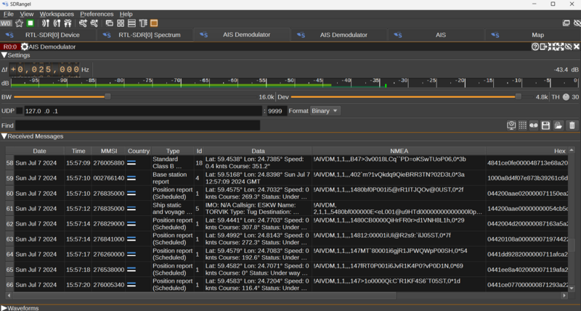Image resolution: width=581 pixels, height=311 pixels.
Task: Sort table by Time column header
Action: click(78, 151)
